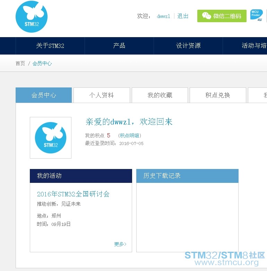Switch to 我的收藏 tab
The image size is (267, 271).
point(160,95)
